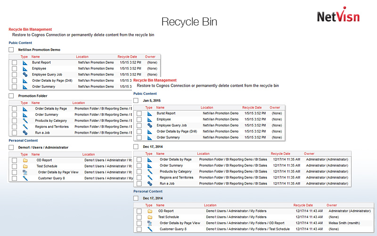Click Regions and Territories query icon in Dec 17, 2014 group
The height and width of the screenshot is (236, 377).
tap(149, 177)
